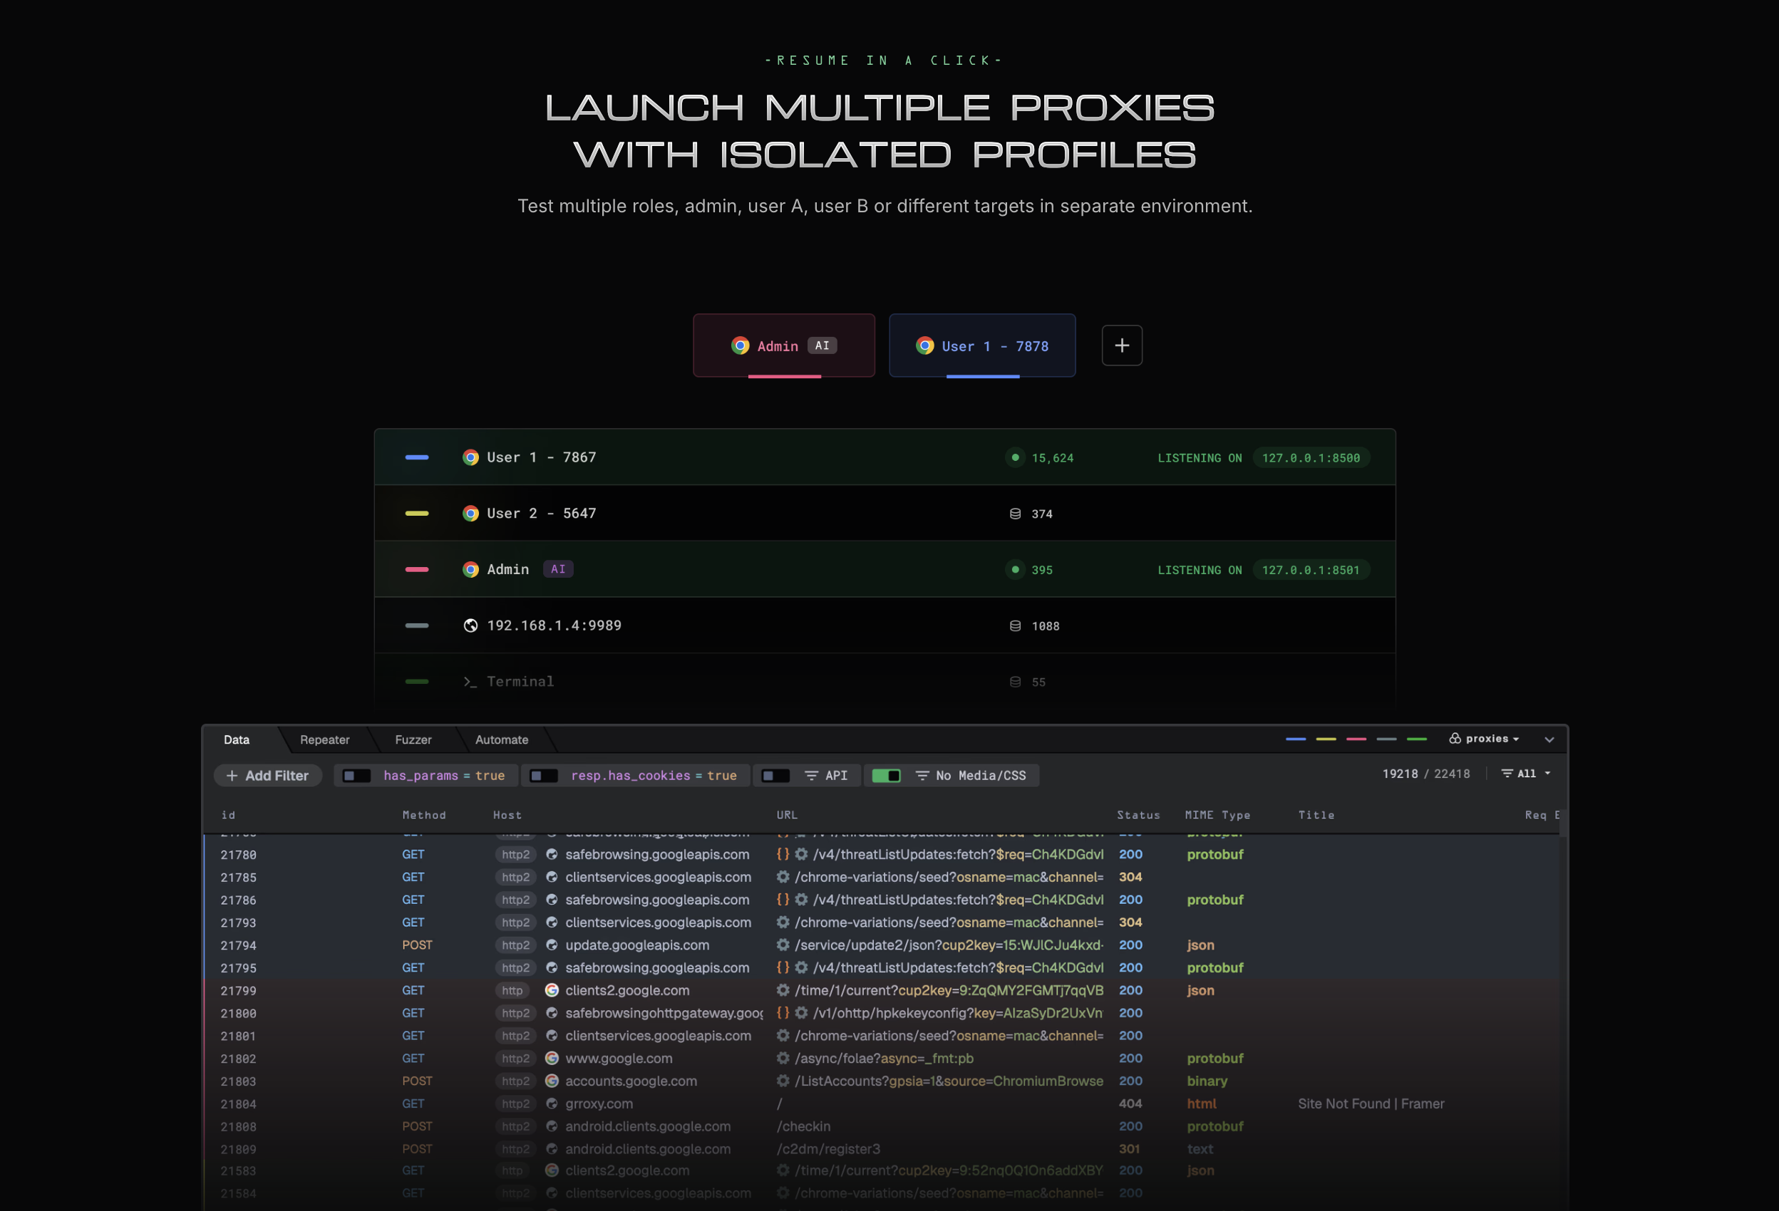This screenshot has width=1779, height=1211.
Task: Collapse panel with top-right chevron
Action: click(x=1549, y=739)
